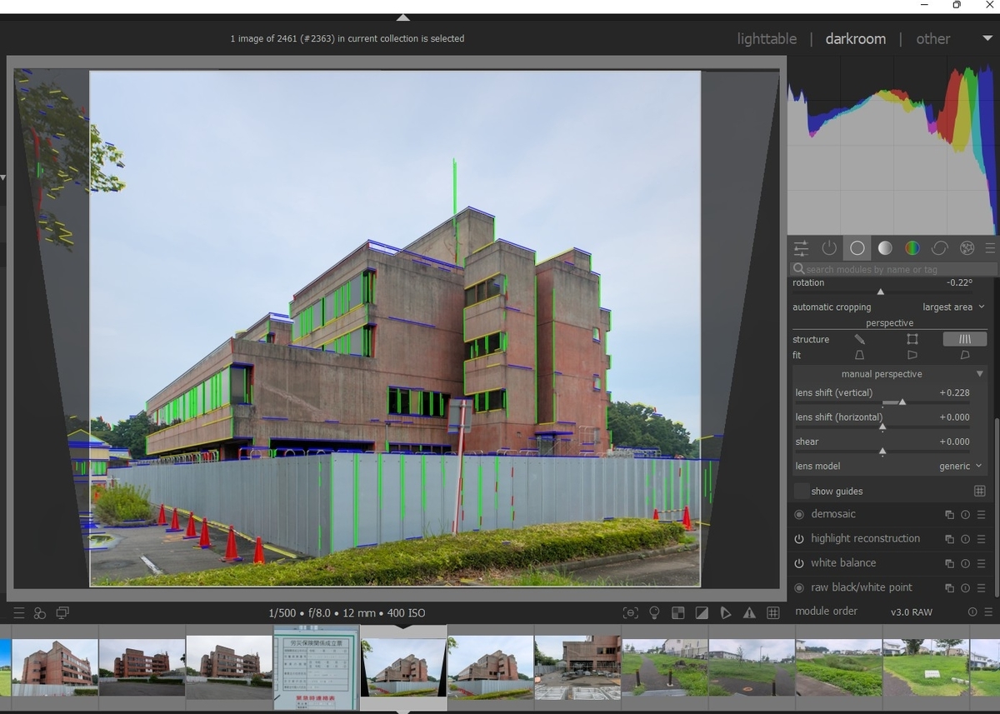Toggle the demosaic module indicator

pos(799,515)
